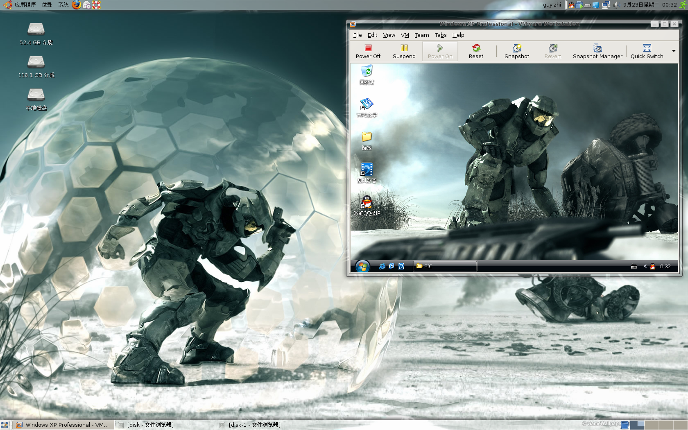Open the 位置 menu in top panel
The height and width of the screenshot is (430, 688).
(47, 5)
